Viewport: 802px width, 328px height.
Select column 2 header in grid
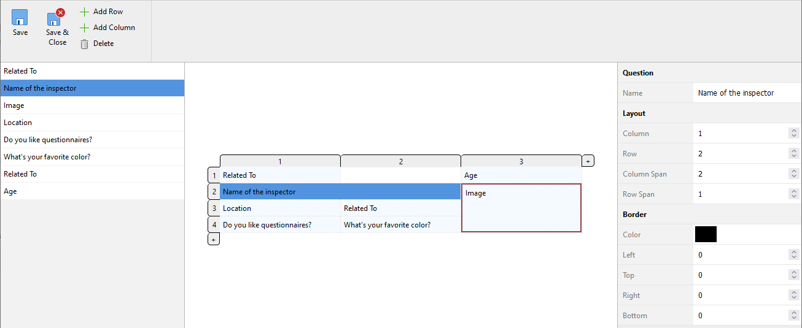click(400, 161)
